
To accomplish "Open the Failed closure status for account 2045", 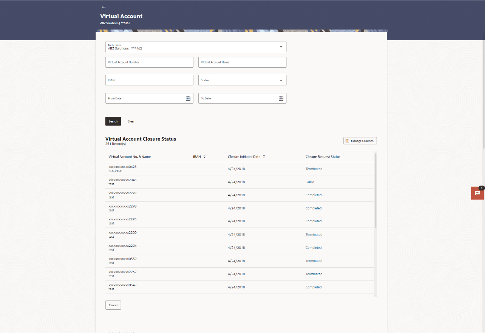I will (310, 181).
